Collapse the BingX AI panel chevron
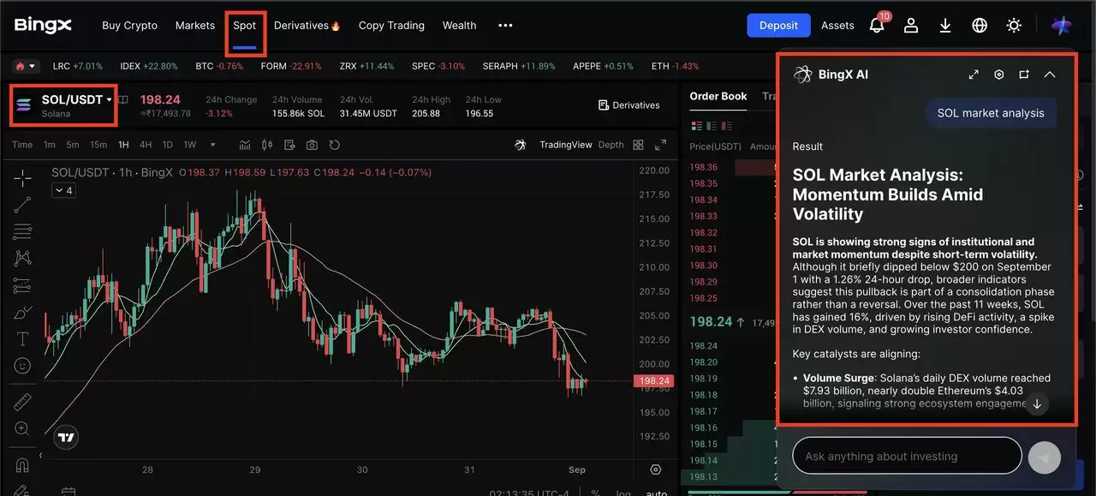This screenshot has height=496, width=1096. pos(1050,75)
